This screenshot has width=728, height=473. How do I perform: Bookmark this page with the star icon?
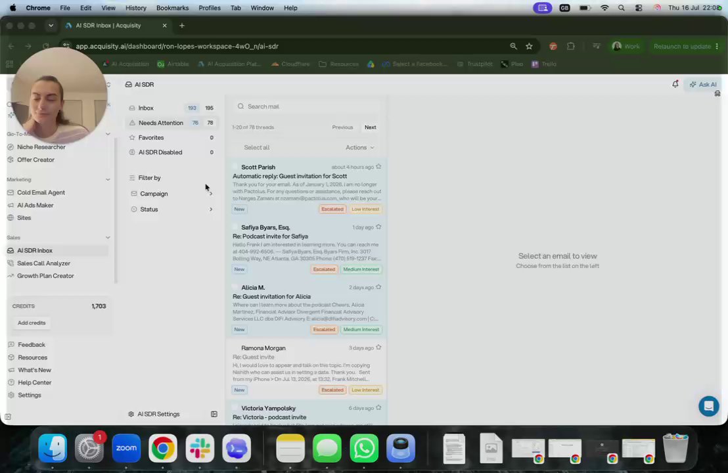click(x=529, y=47)
